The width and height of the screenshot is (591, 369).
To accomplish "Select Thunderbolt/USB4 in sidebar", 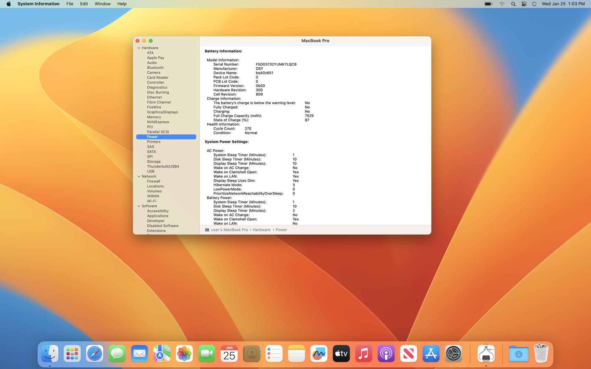I will 163,166.
